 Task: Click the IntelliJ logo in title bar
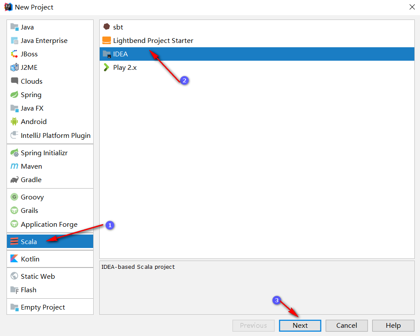(x=8, y=7)
